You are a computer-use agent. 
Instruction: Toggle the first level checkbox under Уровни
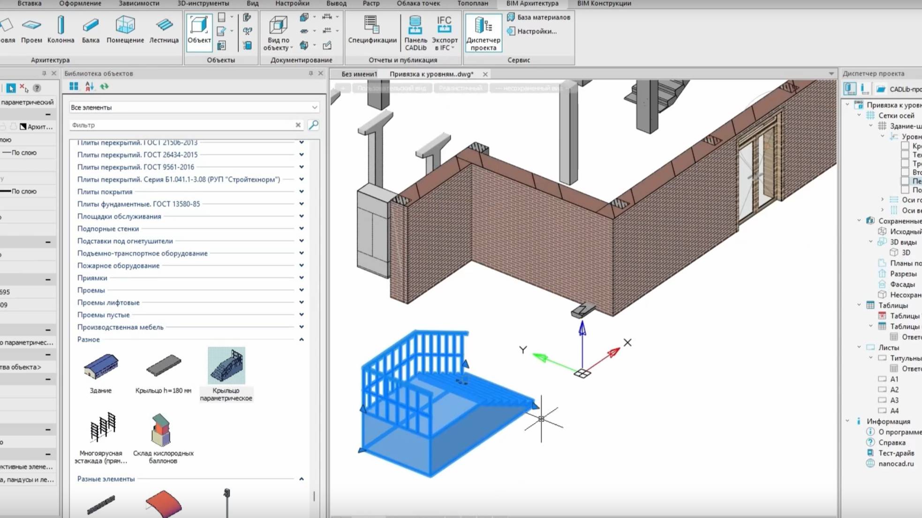905,146
